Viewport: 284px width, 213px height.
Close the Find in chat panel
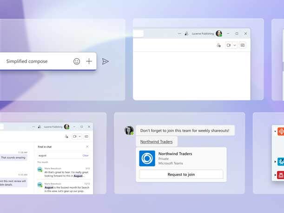click(87, 146)
